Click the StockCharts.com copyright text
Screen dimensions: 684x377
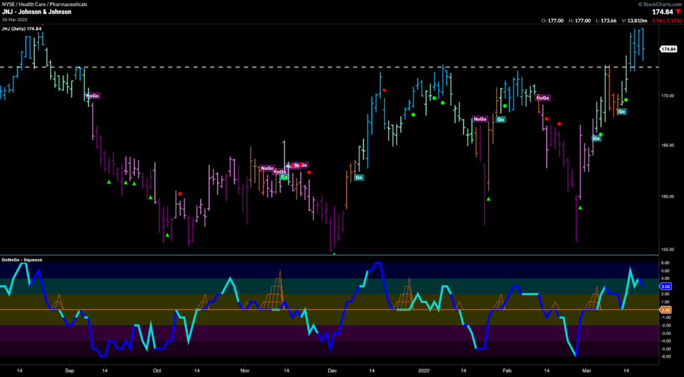pyautogui.click(x=661, y=4)
